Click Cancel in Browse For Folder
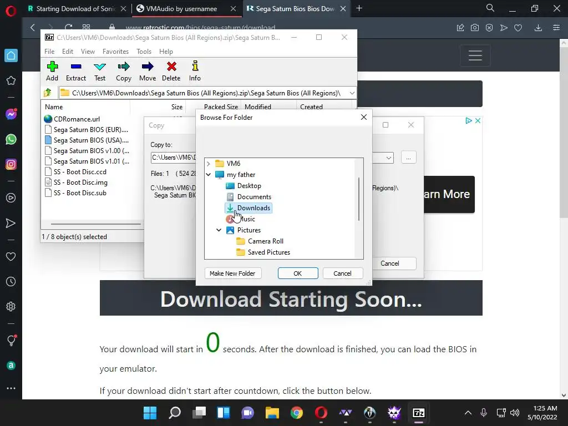568x426 pixels. point(342,273)
